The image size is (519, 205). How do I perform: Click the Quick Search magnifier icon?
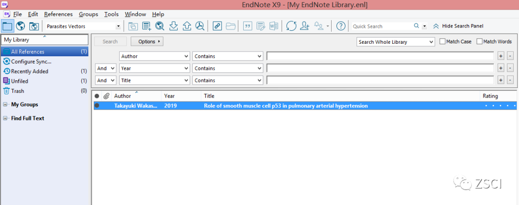pyautogui.click(x=416, y=26)
